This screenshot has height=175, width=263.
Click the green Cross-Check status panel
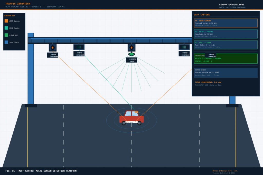(226, 59)
